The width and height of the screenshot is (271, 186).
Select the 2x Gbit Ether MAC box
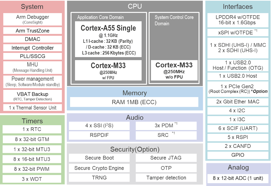[x=238, y=102]
